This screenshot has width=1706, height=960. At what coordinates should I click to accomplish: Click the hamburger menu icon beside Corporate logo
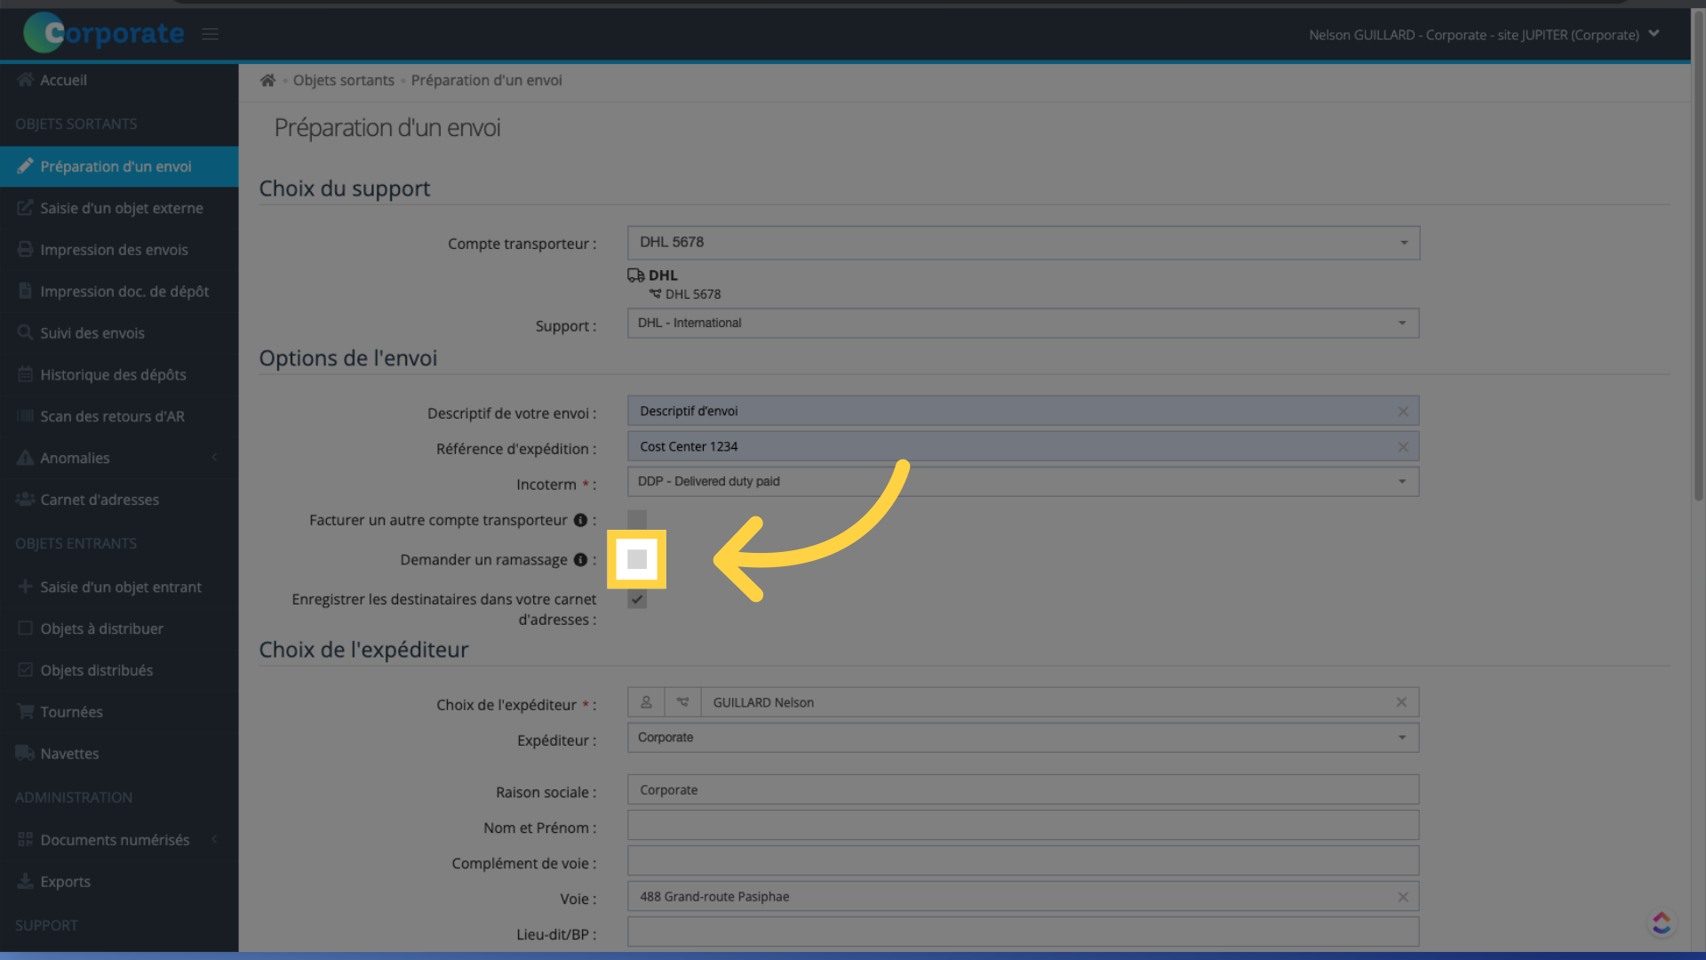[210, 34]
